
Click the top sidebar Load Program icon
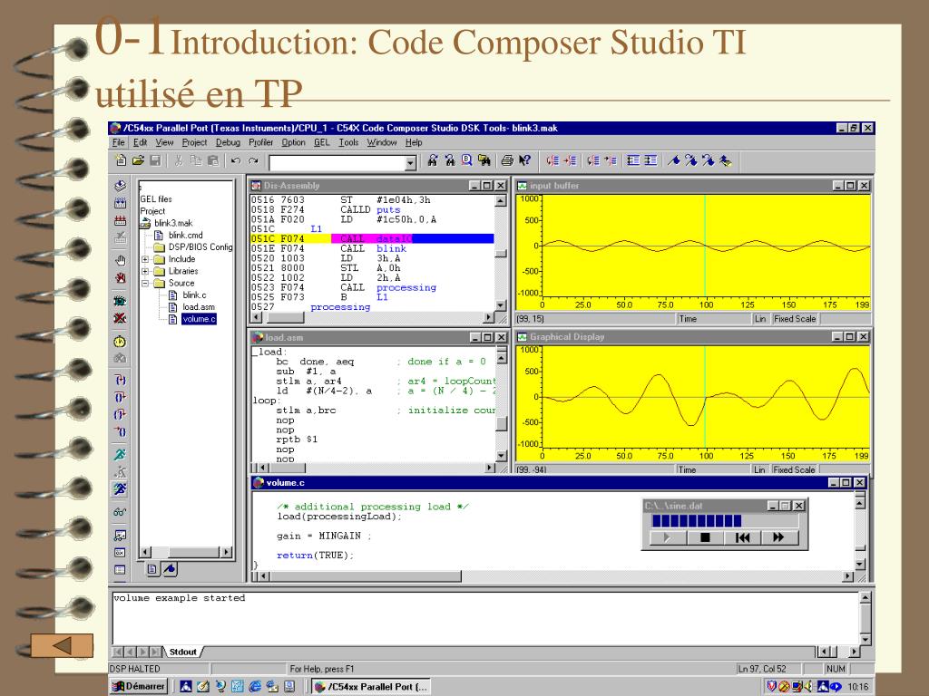(121, 185)
